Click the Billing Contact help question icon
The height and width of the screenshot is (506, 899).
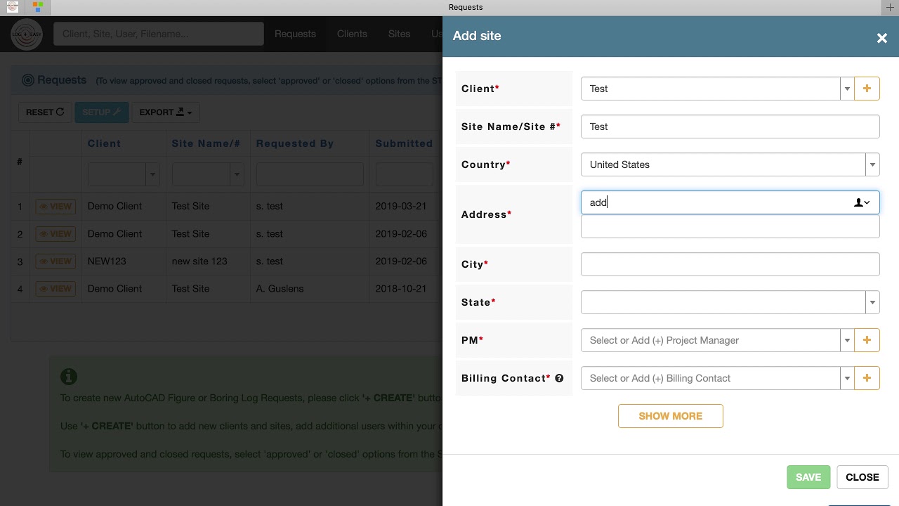point(559,378)
